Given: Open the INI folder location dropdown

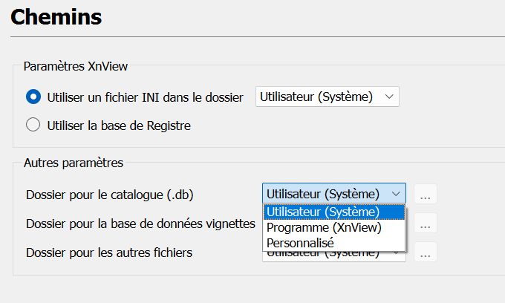Looking at the screenshot, I should point(327,97).
